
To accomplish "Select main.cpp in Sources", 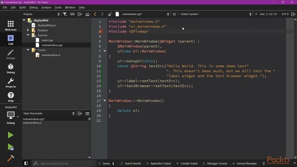I will [x=47, y=40].
